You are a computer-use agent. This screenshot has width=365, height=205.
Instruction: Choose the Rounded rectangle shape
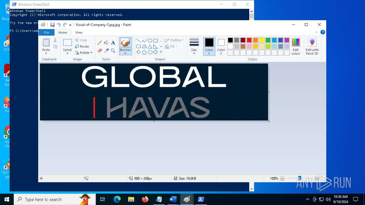[138, 46]
